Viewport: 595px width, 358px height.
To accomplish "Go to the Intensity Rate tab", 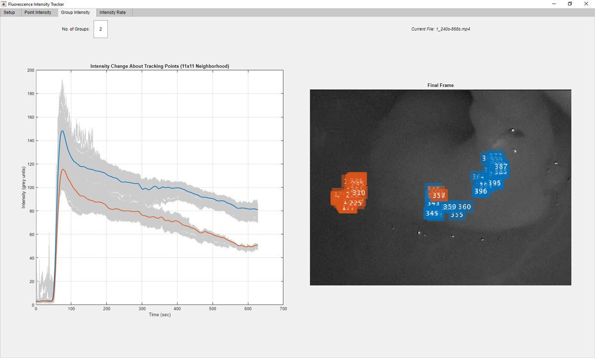I will pyautogui.click(x=113, y=12).
